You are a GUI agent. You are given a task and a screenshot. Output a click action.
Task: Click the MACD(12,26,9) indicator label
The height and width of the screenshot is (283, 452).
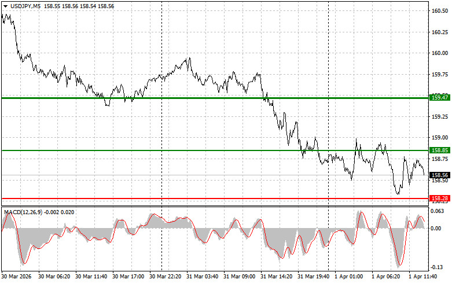tap(23, 212)
